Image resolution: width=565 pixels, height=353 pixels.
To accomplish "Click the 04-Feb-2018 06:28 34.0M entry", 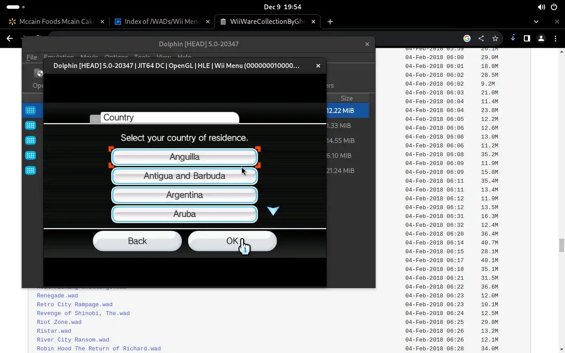I will [x=452, y=349].
